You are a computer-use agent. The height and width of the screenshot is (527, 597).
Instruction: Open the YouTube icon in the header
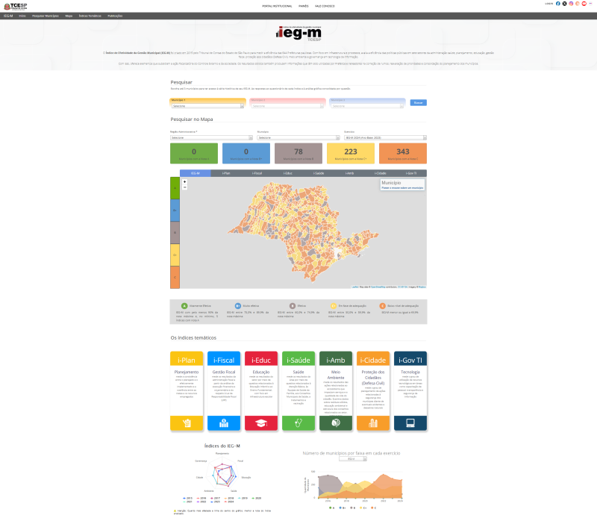(x=584, y=4)
